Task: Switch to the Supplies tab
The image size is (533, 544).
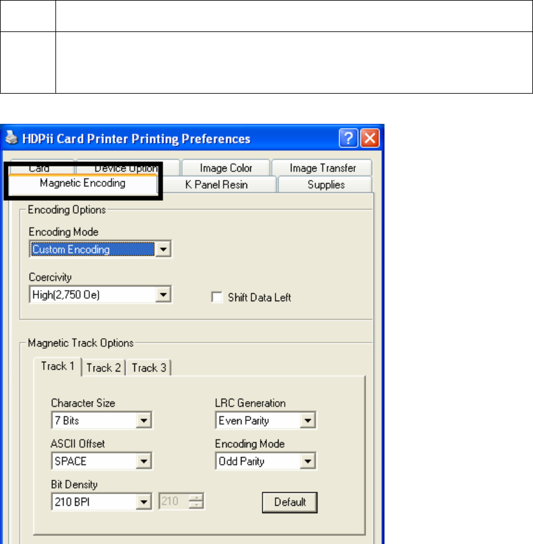Action: coord(326,185)
